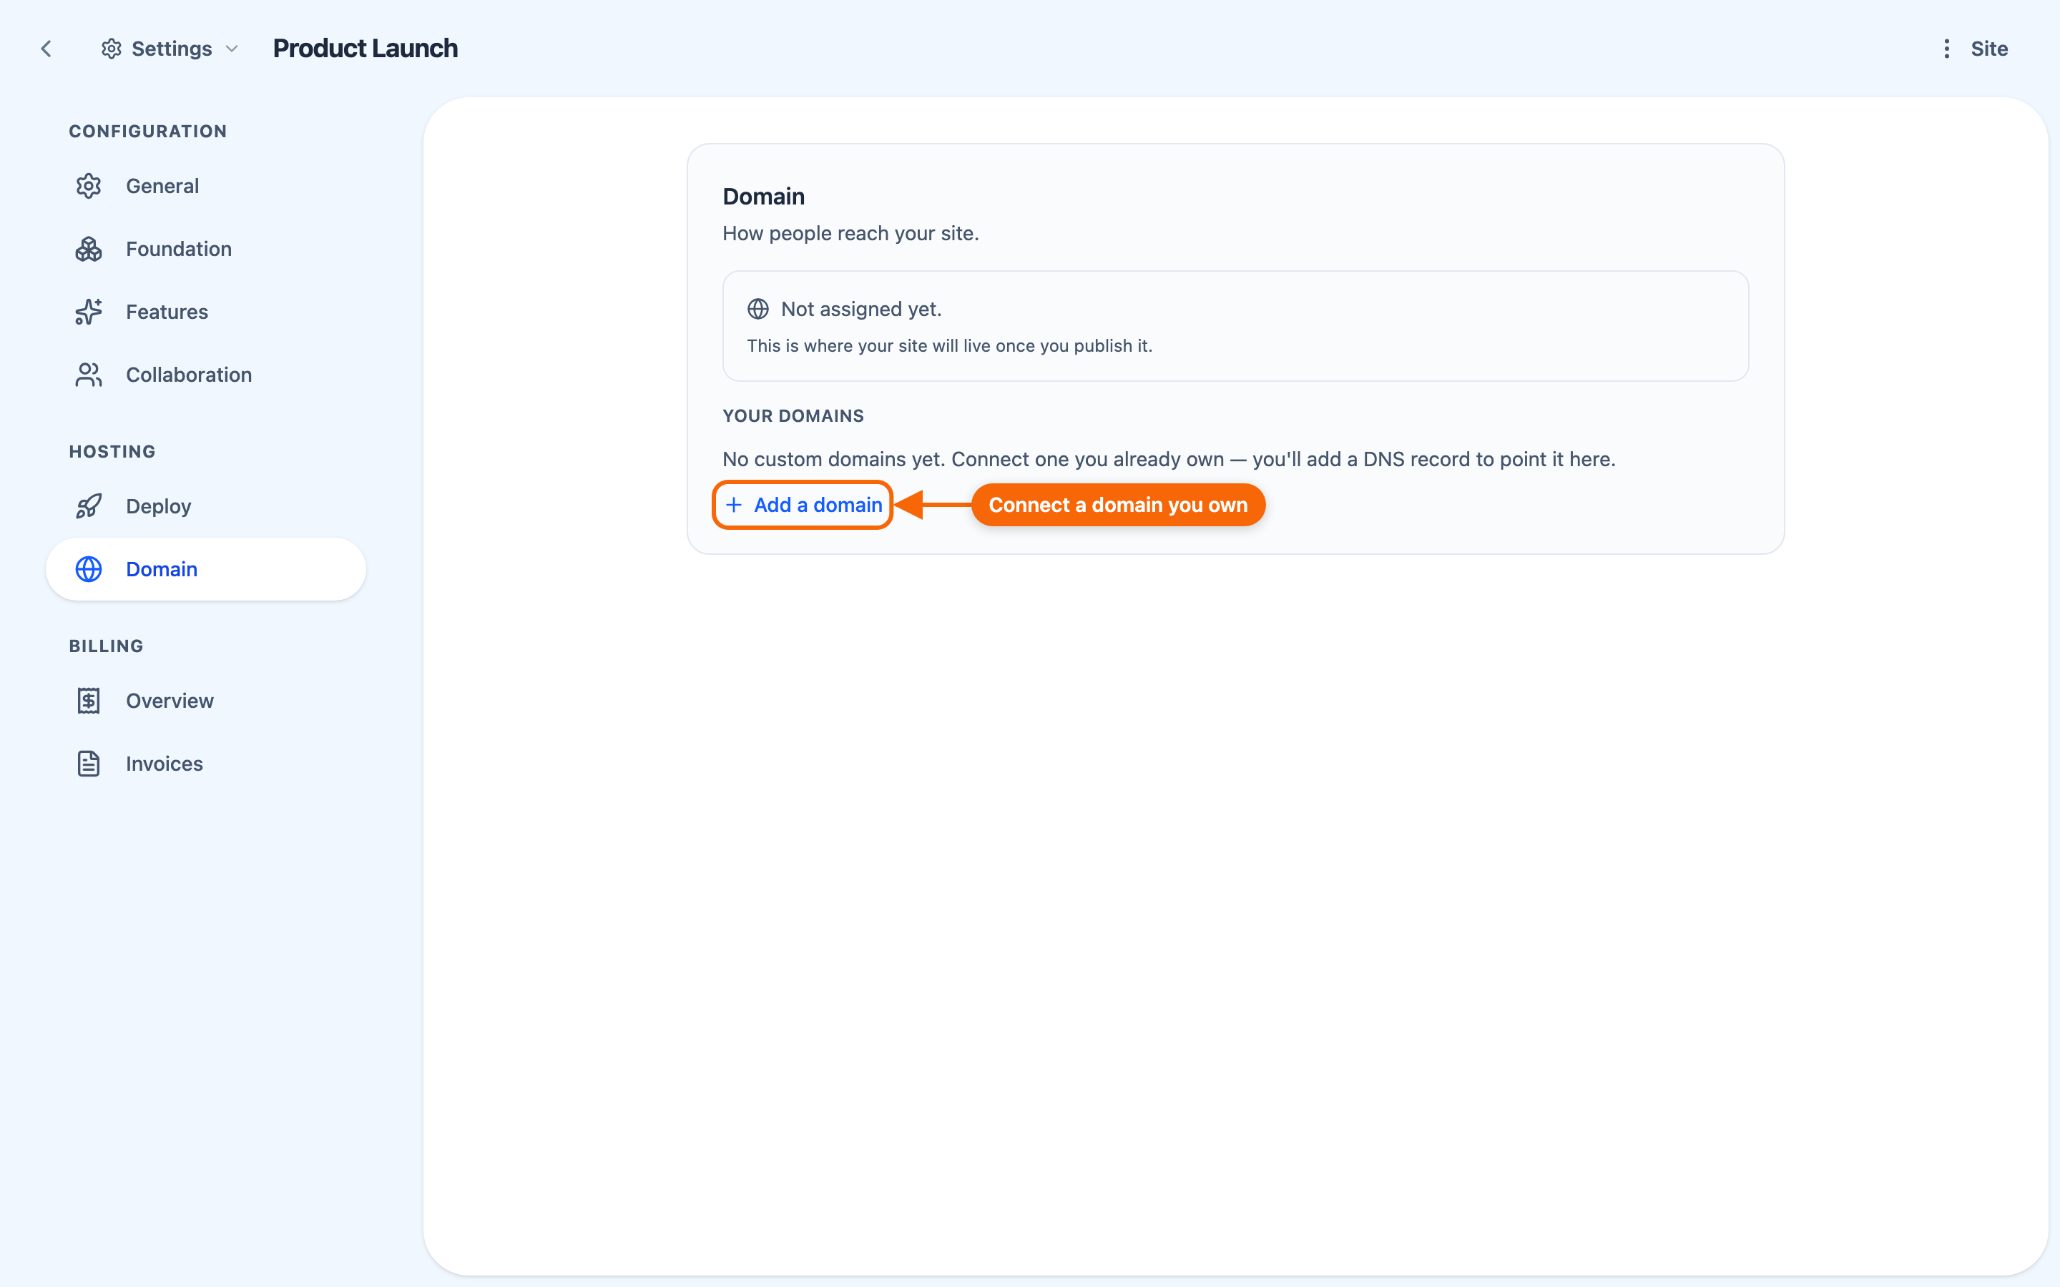Image resolution: width=2060 pixels, height=1287 pixels.
Task: Open the Invoices page
Action: tap(206, 764)
